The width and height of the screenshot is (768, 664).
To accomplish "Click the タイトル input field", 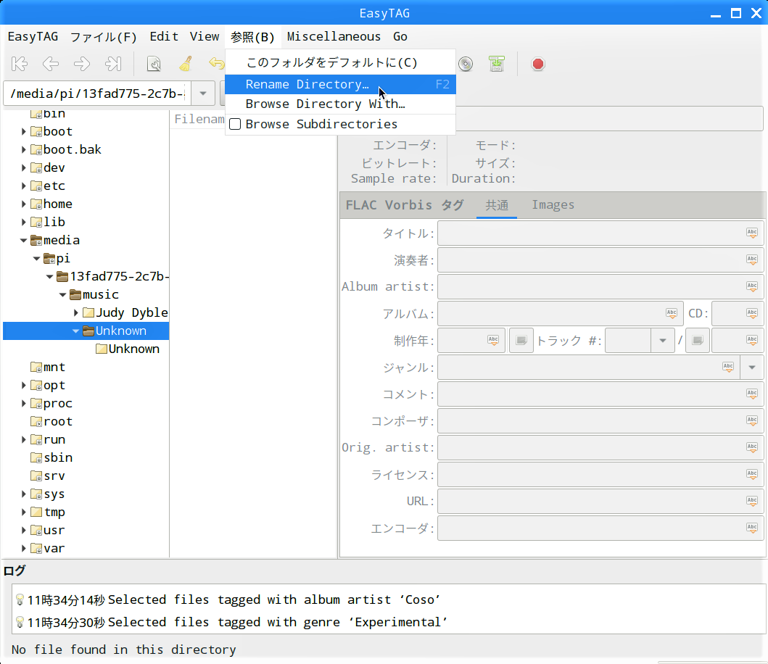I will [600, 233].
